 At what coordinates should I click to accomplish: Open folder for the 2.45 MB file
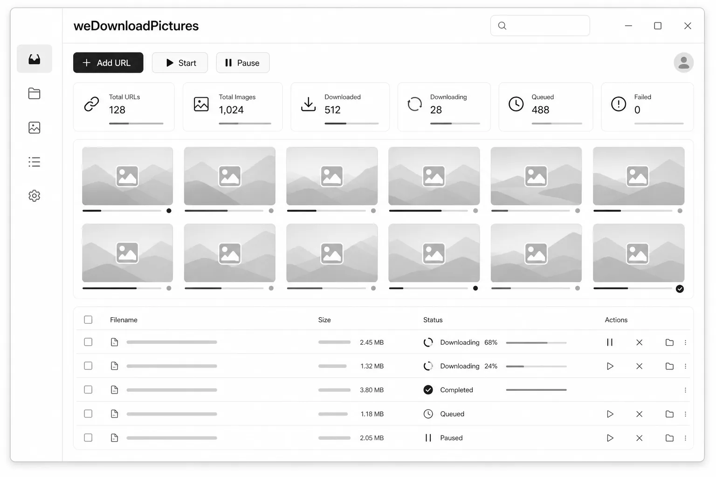[669, 342]
